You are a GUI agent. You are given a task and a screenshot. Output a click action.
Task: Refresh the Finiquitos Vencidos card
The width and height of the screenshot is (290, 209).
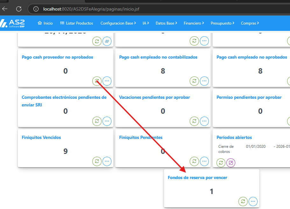[x=97, y=161]
